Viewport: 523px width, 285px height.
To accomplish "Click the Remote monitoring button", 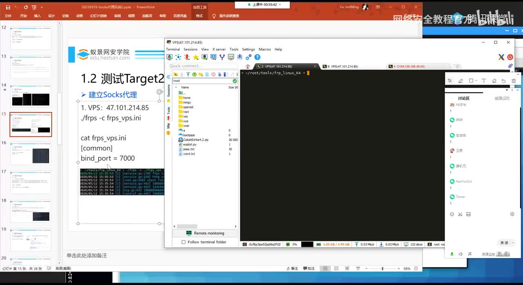I will coord(205,233).
